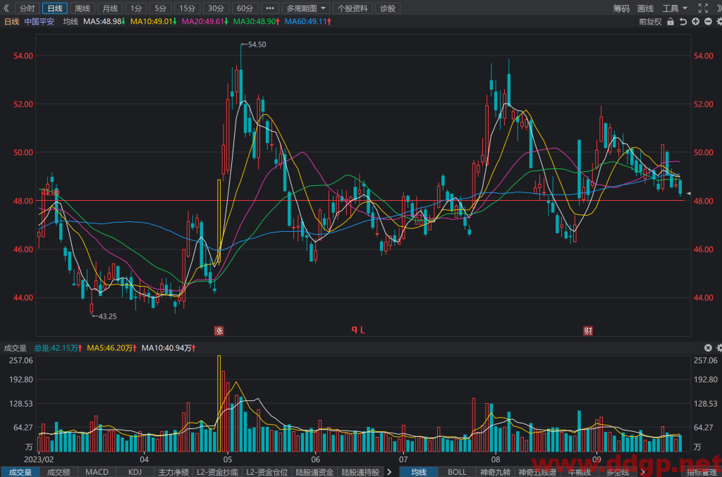Screen dimensions: 722x477
Task: Click the MA60:49.11 legend value
Action: 308,22
